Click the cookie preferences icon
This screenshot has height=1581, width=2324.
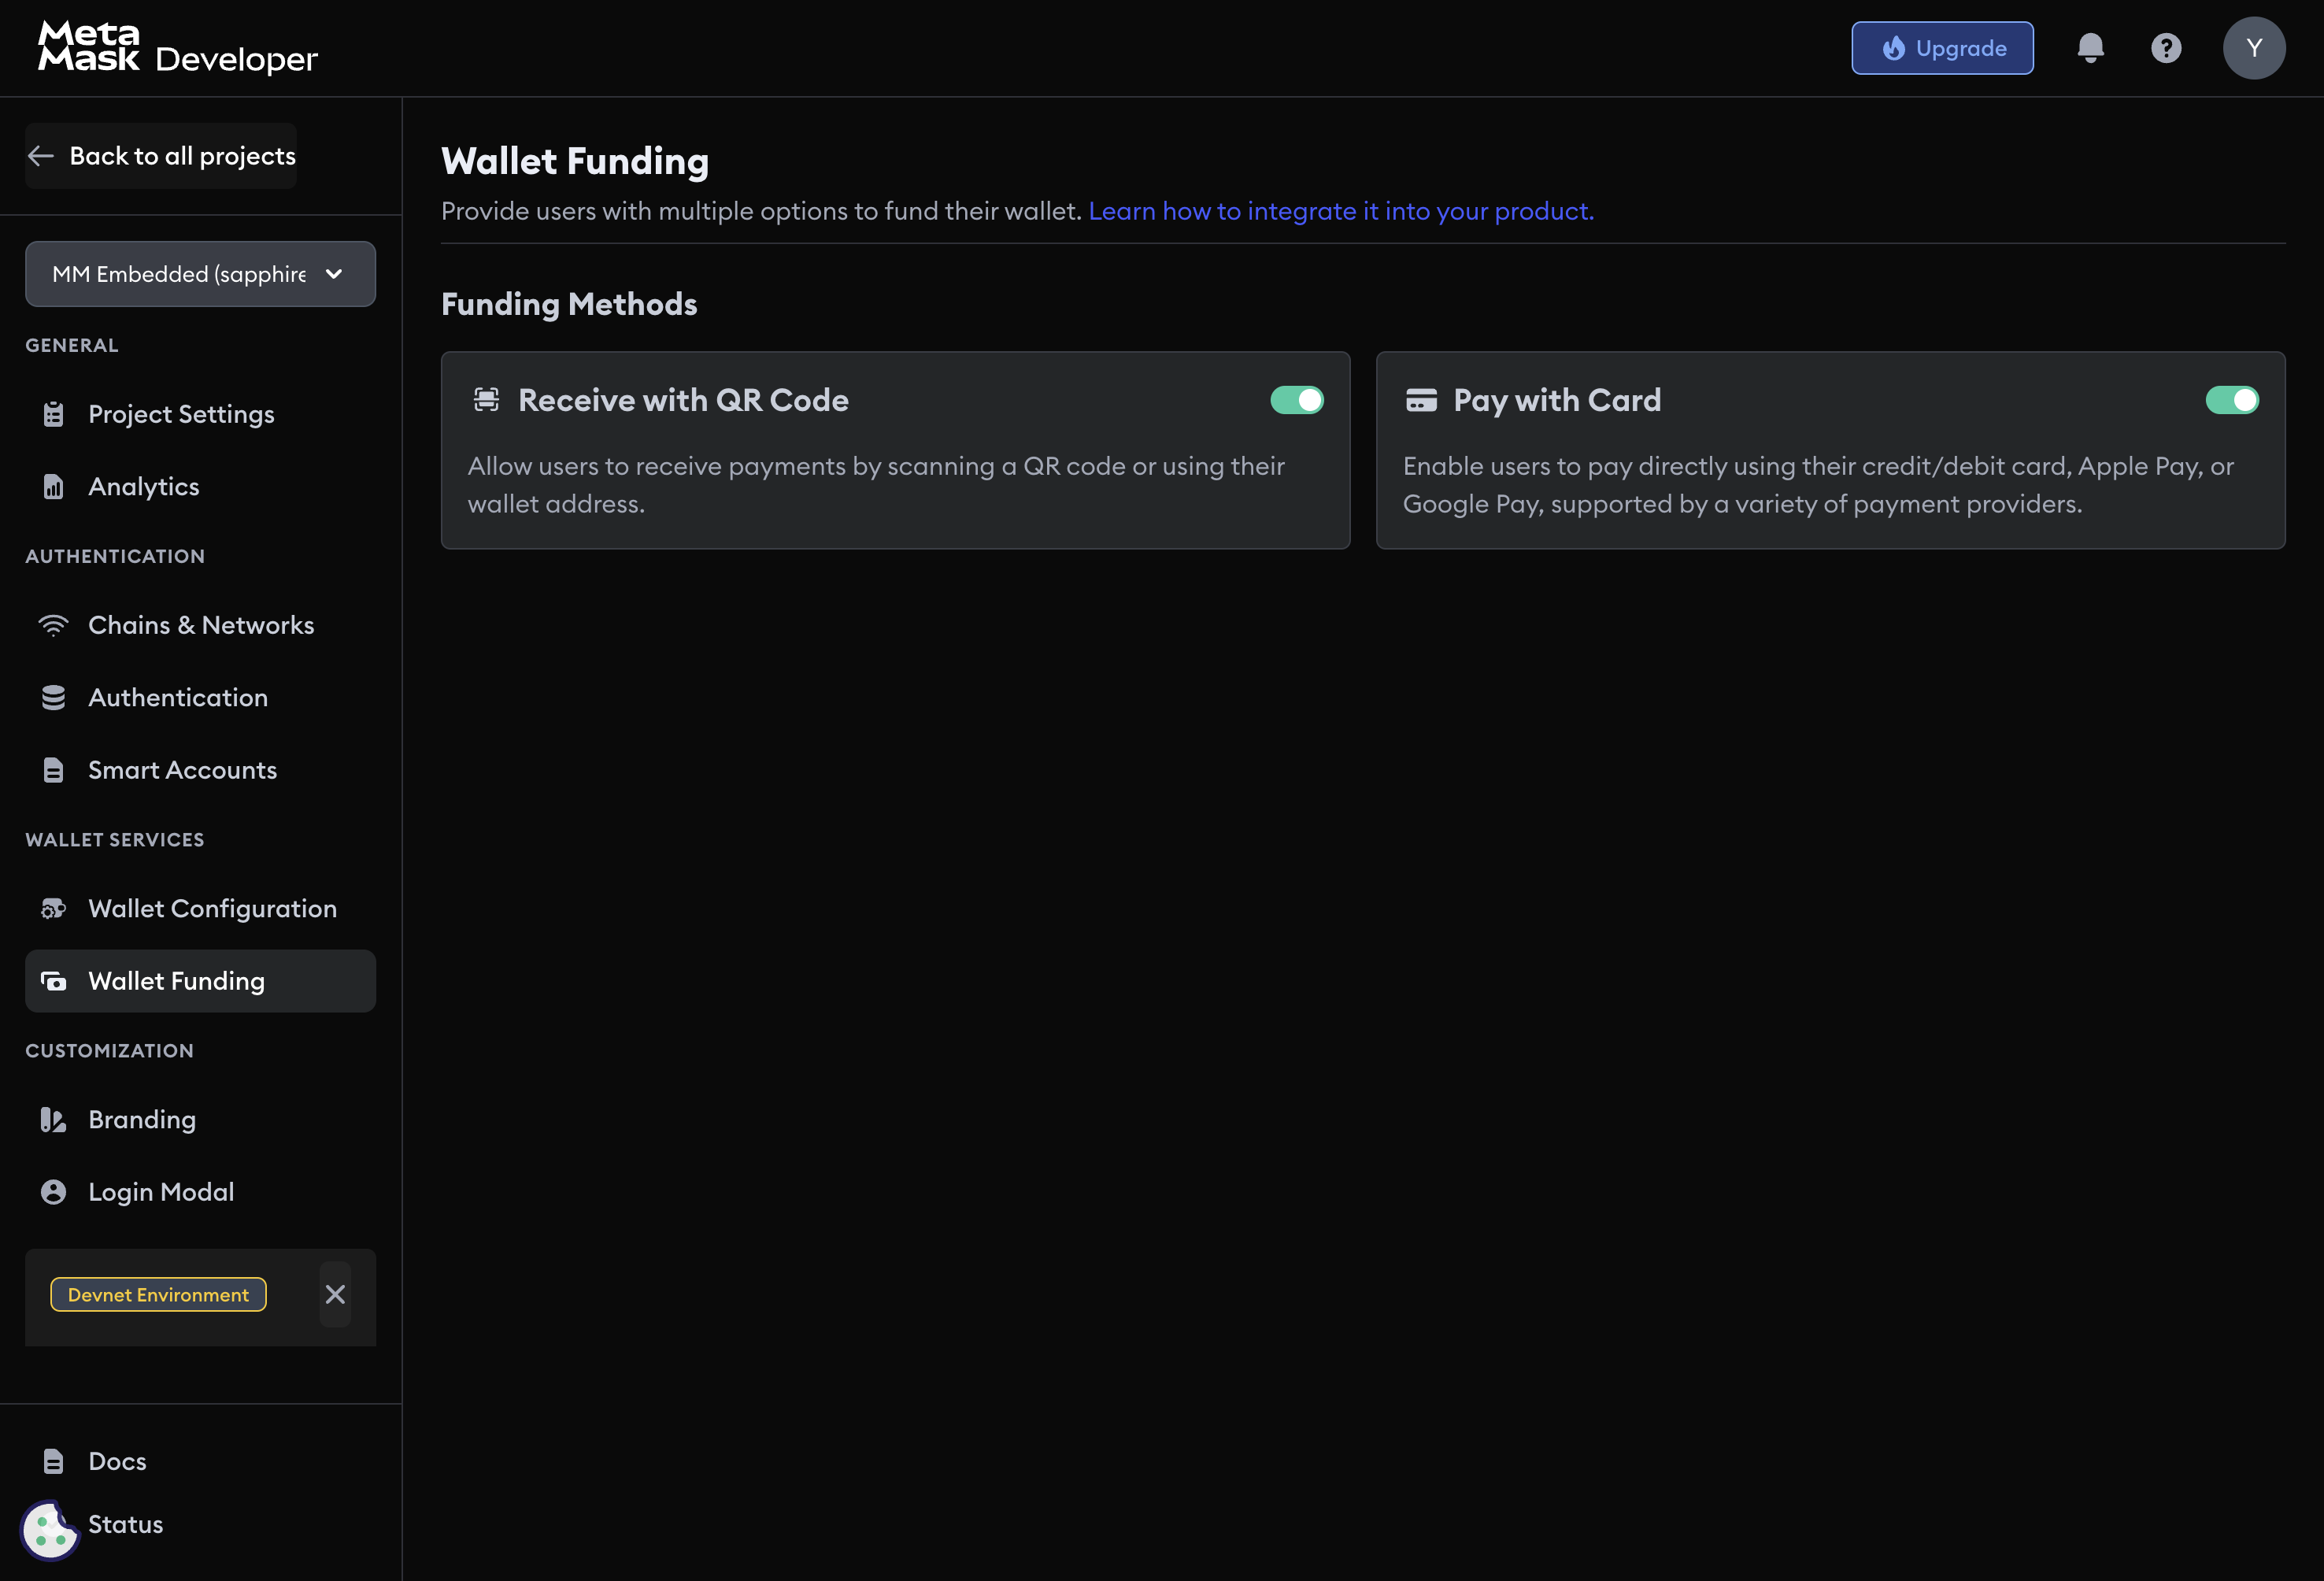49,1529
